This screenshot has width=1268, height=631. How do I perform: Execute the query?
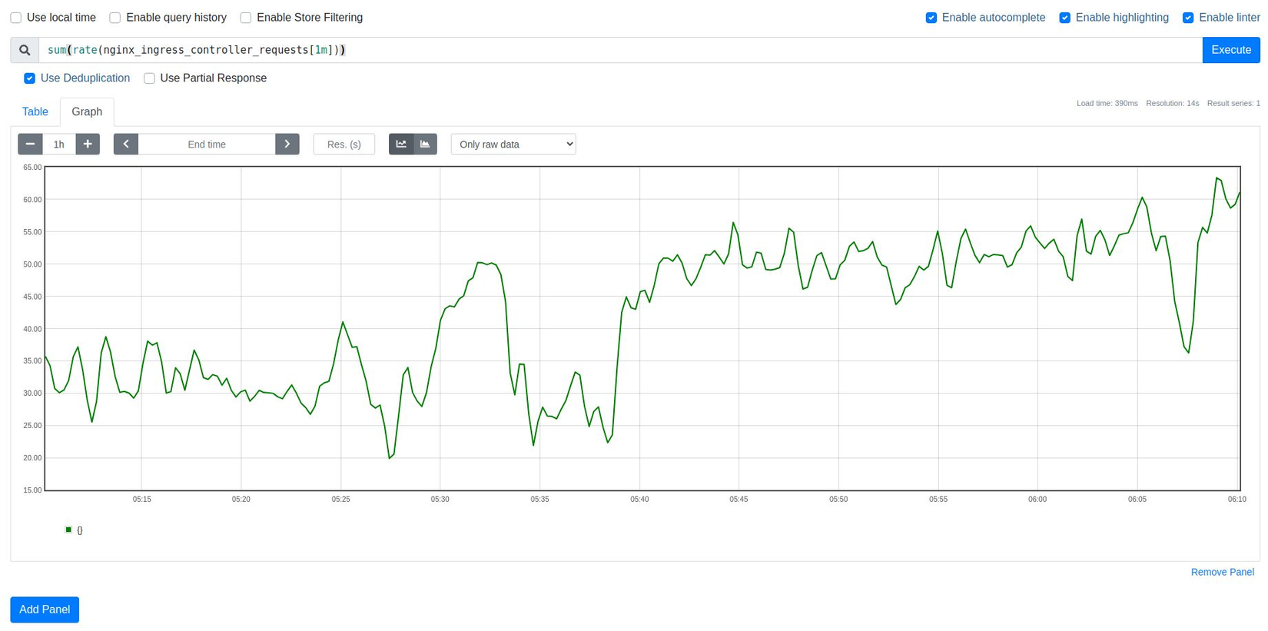tap(1230, 50)
